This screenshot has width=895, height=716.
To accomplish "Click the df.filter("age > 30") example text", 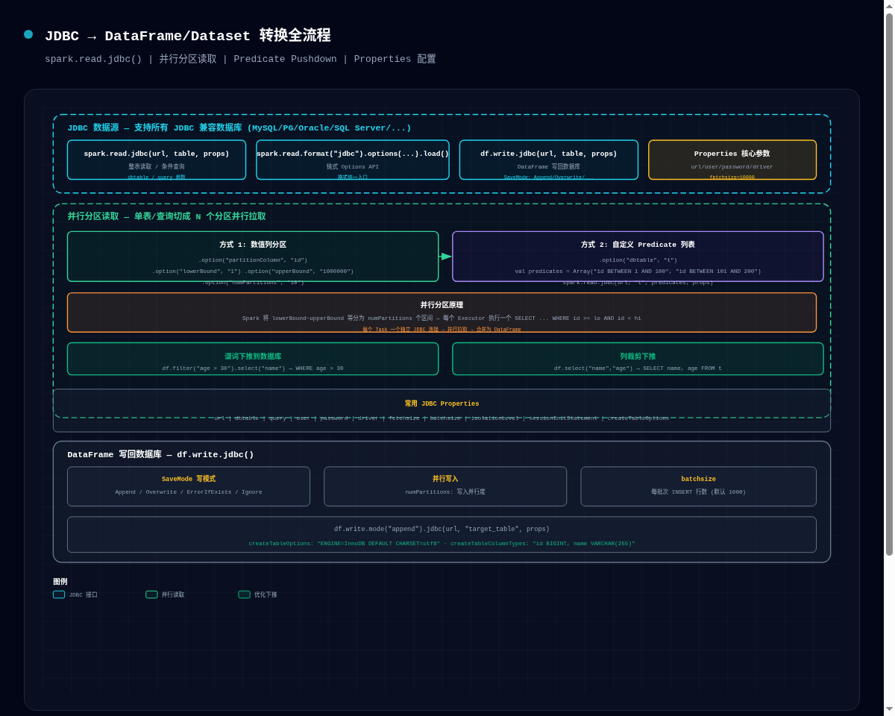I will tap(253, 368).
